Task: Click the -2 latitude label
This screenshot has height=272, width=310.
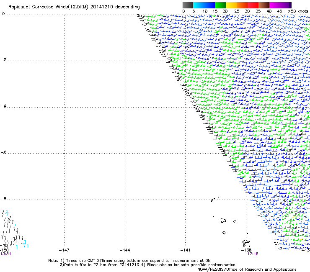Action: [3, 60]
